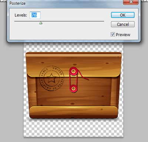This screenshot has width=148, height=142.
Task: Confirm posterize with the OK button
Action: tap(123, 15)
